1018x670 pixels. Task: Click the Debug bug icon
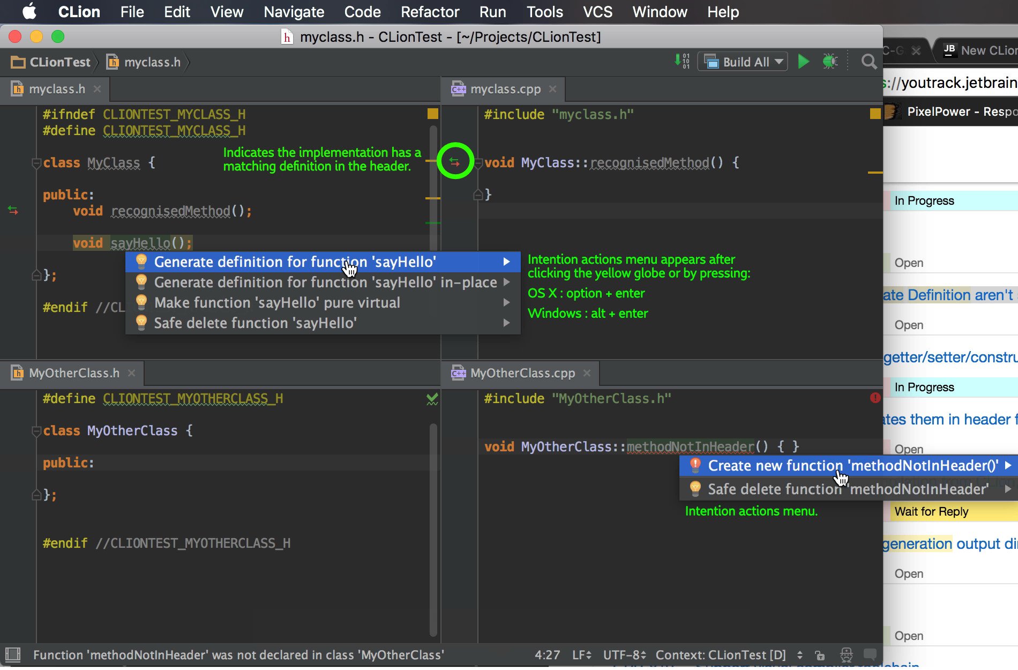tap(830, 62)
